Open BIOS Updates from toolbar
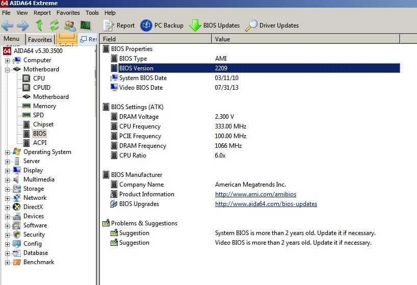 tap(214, 25)
